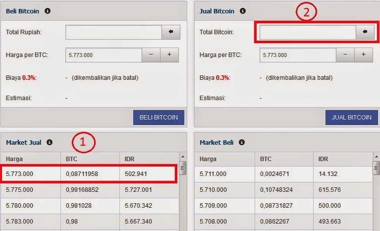
Task: Click the Jual Bitcoin panel title
Action: 217,11
